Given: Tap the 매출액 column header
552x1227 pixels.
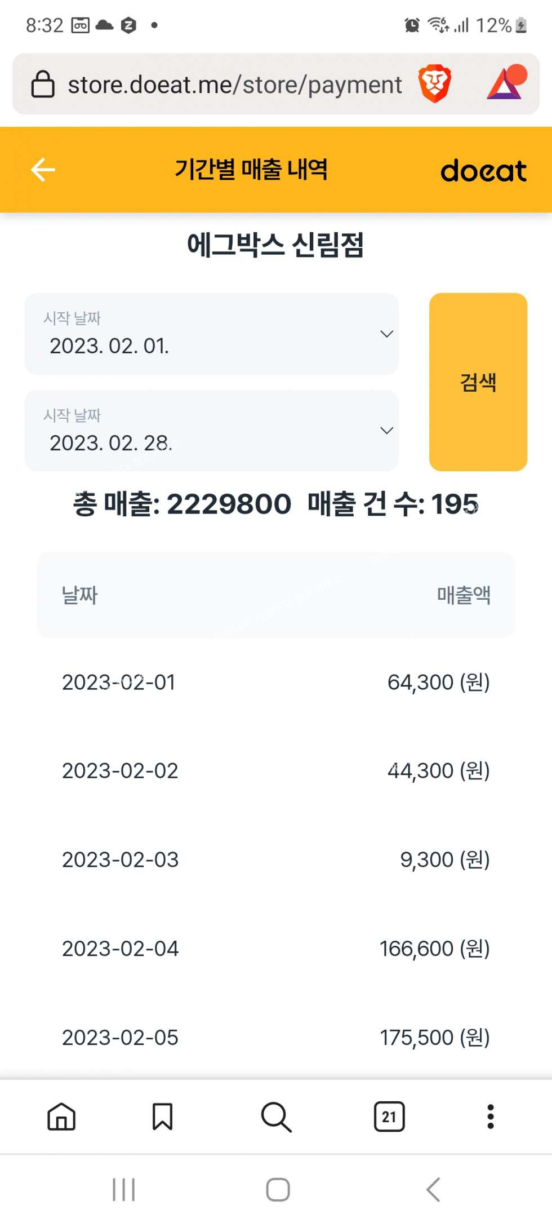Looking at the screenshot, I should point(464,595).
